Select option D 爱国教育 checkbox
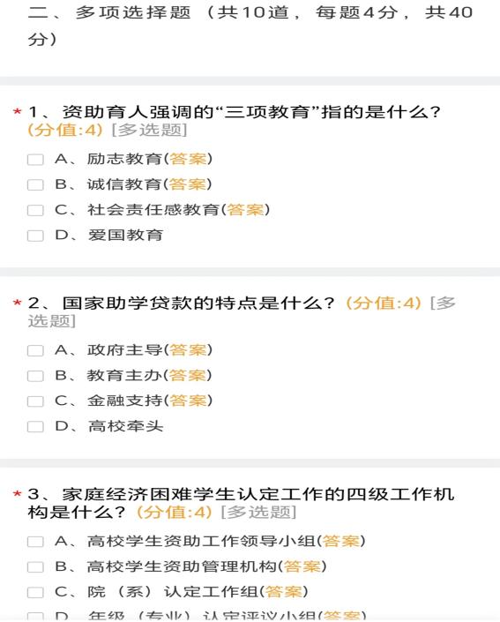 click(35, 236)
